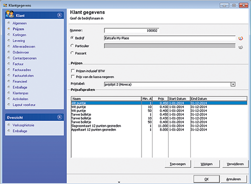This screenshot has width=251, height=184.
Task: Enable Prijs van de kassa negeren
Action: tap(73, 77)
